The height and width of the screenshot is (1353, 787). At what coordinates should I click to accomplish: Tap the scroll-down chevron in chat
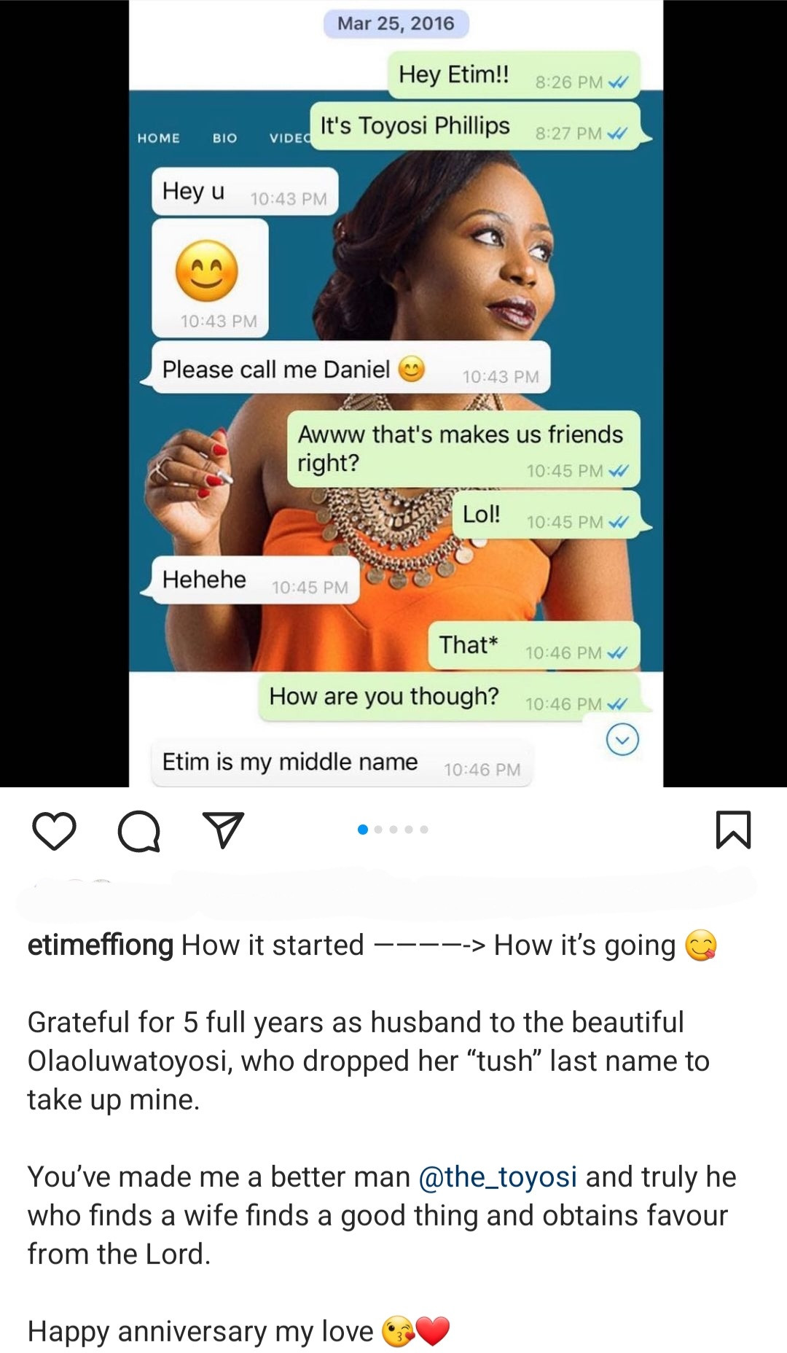622,740
